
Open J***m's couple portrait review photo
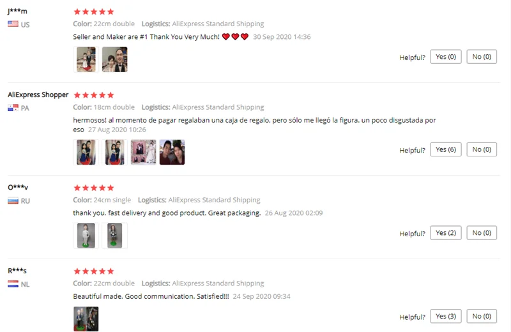point(115,59)
